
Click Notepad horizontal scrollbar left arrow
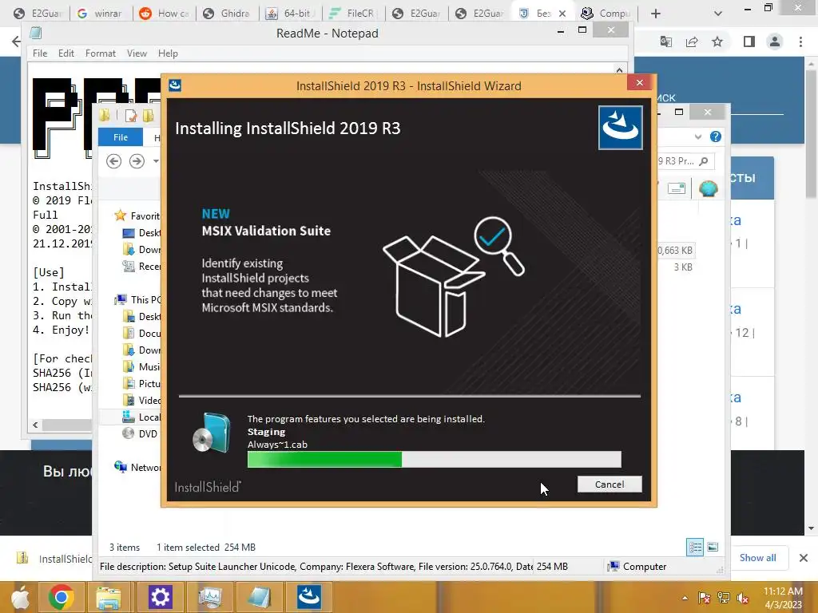tap(35, 425)
